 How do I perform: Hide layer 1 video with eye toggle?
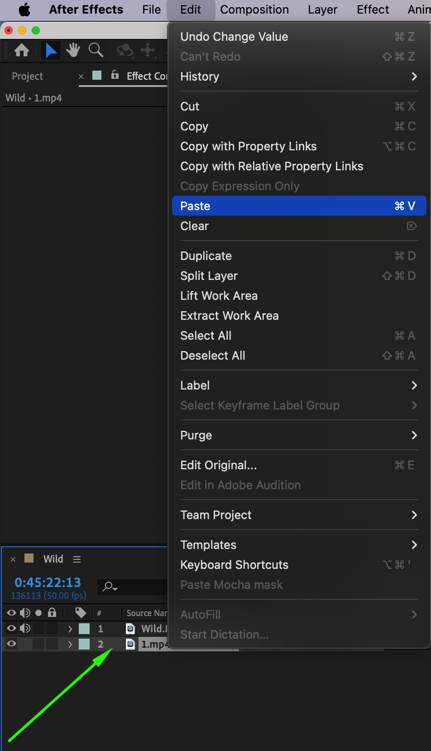click(x=11, y=628)
